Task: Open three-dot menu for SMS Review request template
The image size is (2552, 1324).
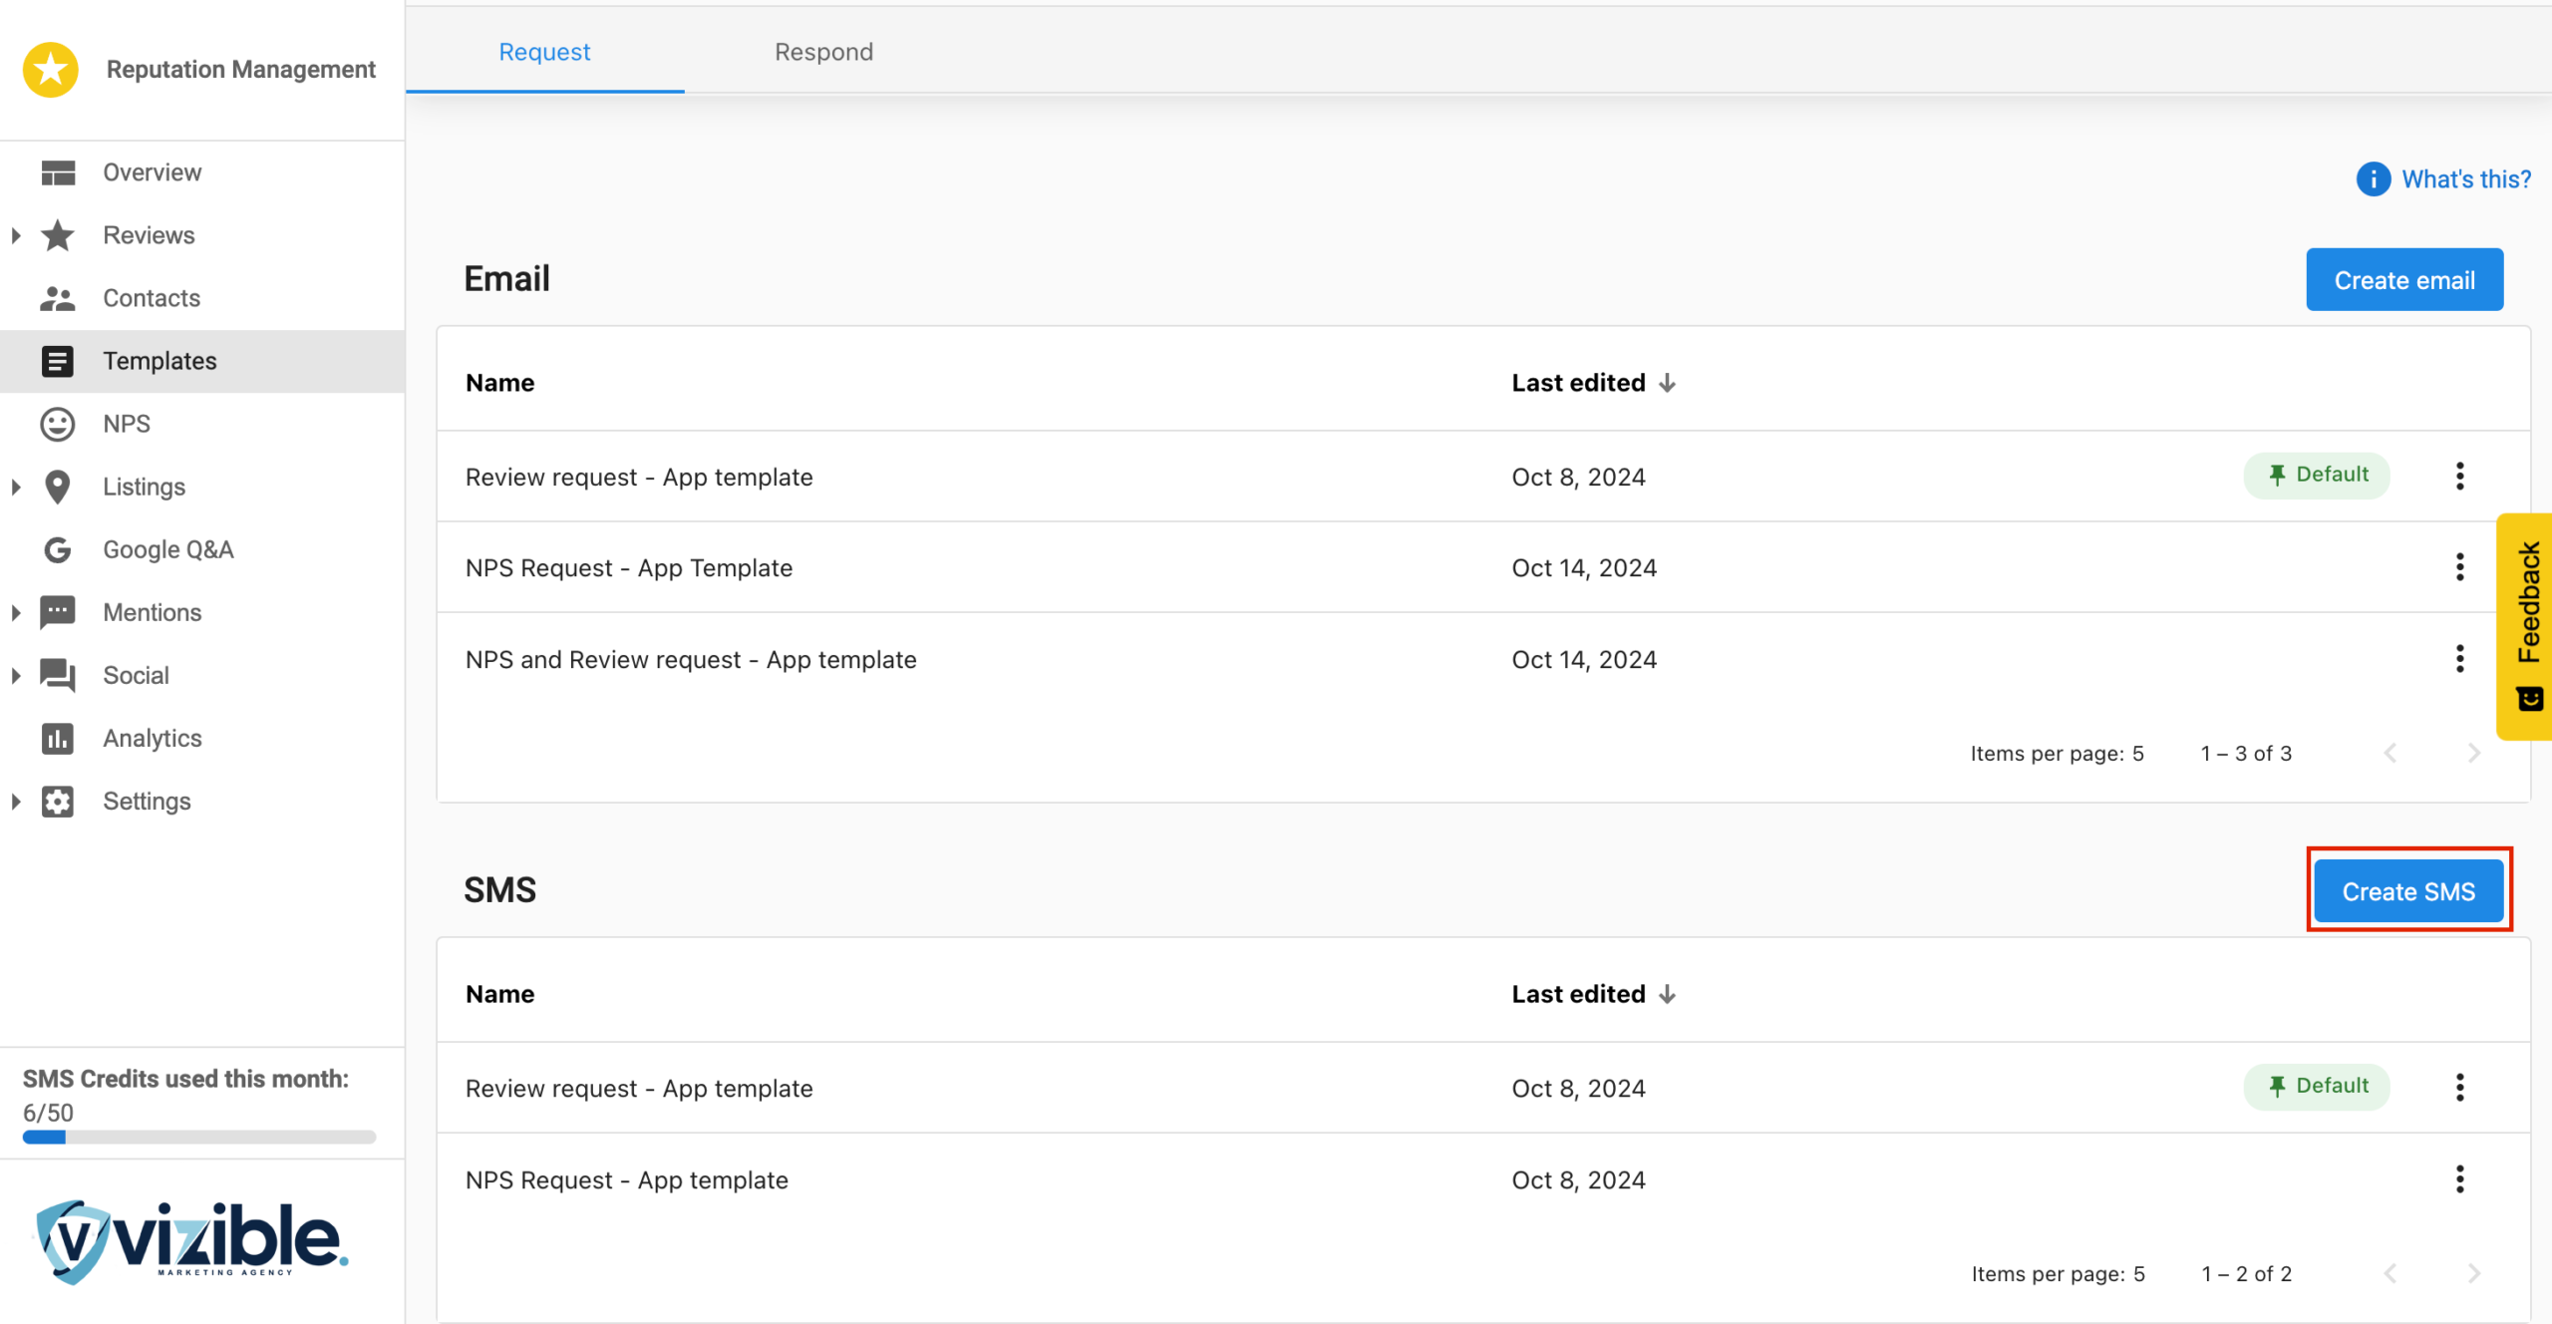Action: 2459,1088
